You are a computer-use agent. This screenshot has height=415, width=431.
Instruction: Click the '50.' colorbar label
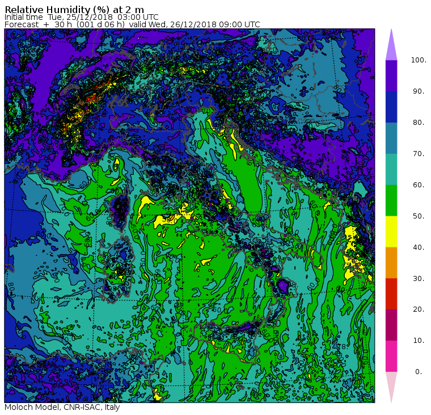coord(419,216)
